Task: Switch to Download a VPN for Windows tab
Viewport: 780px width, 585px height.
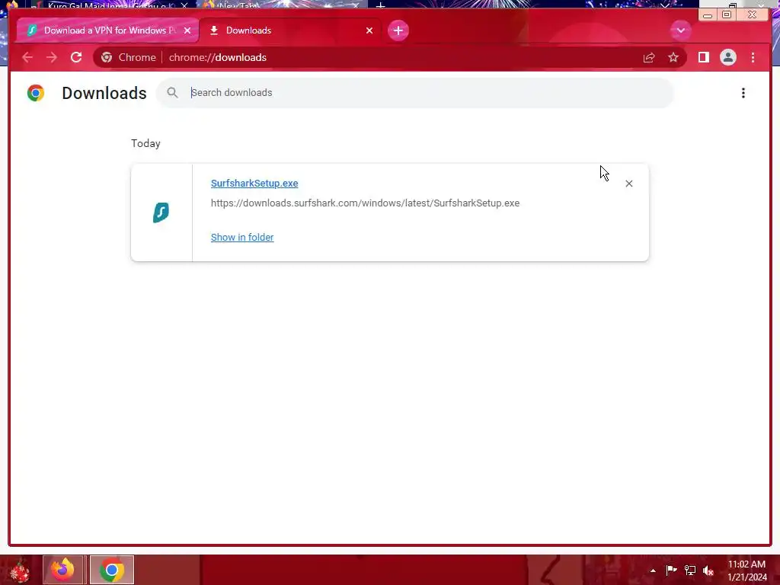Action: 107,30
